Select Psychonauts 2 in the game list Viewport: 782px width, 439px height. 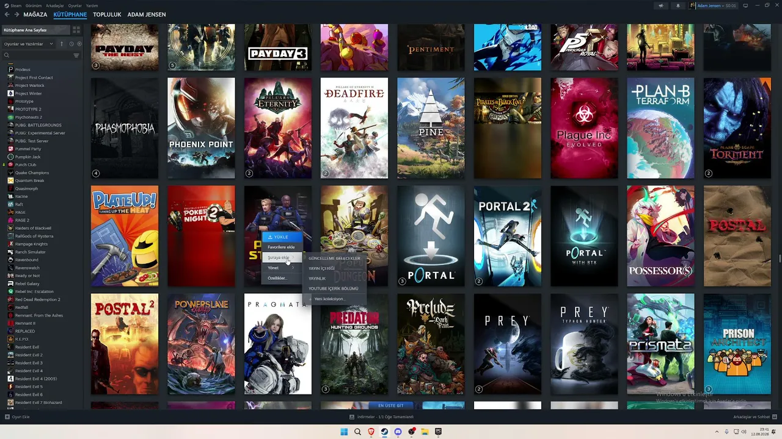[x=28, y=117]
